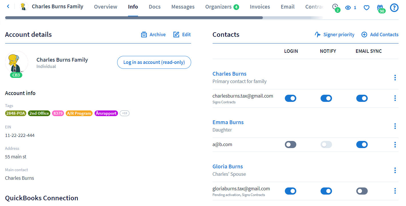Open the timer clock icon
The image size is (406, 206).
click(335, 7)
